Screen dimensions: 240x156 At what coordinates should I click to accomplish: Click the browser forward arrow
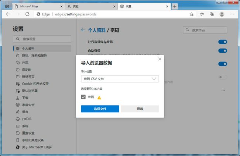point(18,14)
